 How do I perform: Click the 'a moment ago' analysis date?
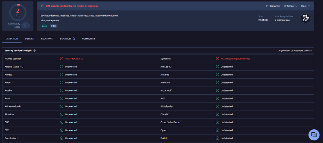pyautogui.click(x=282, y=20)
